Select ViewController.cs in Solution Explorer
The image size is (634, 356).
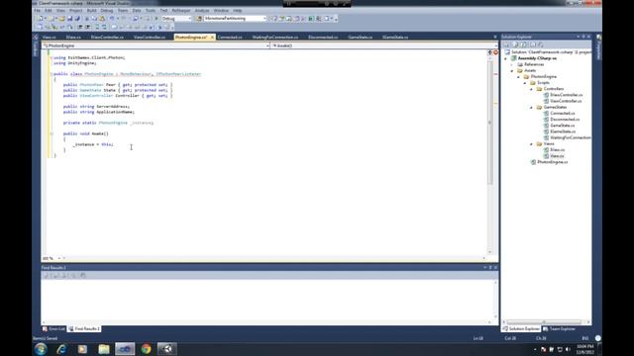pyautogui.click(x=566, y=101)
